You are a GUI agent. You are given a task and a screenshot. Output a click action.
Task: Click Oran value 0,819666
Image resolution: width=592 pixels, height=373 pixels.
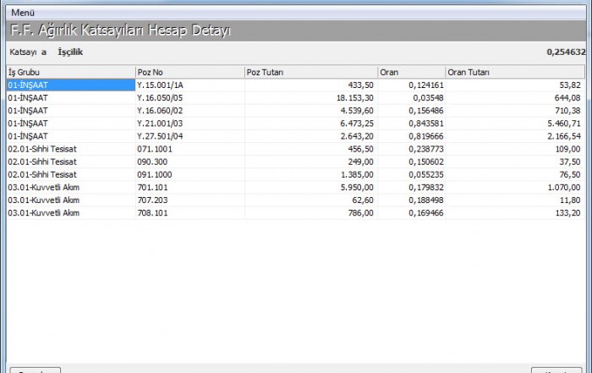(425, 136)
